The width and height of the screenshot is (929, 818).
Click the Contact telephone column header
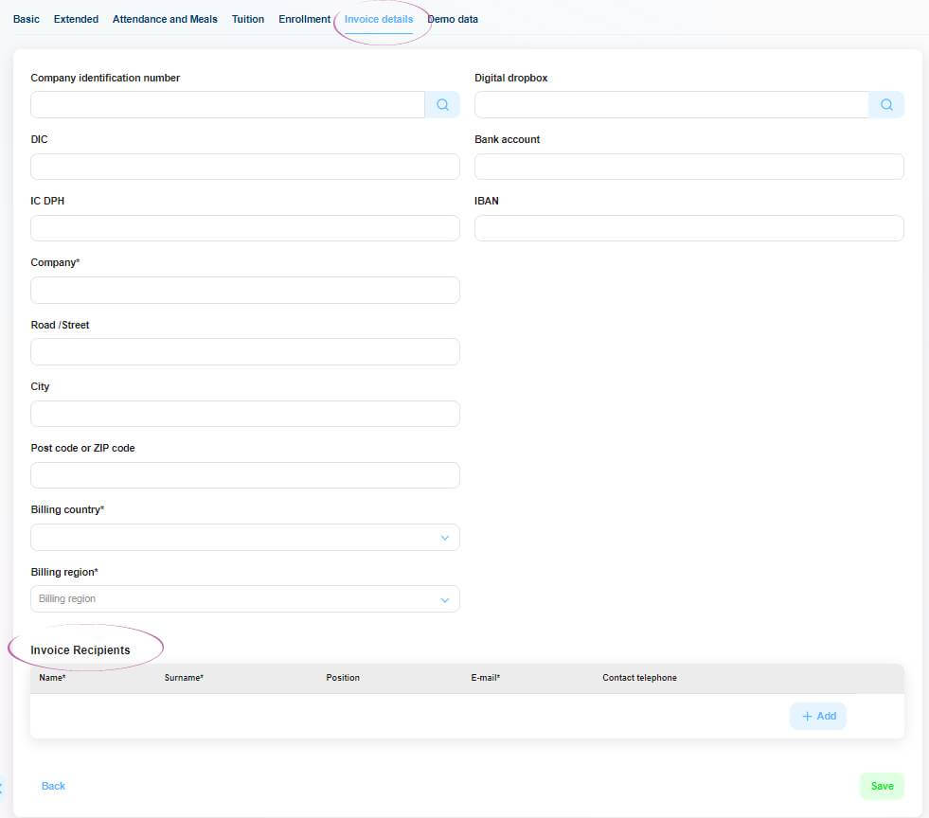(x=639, y=678)
